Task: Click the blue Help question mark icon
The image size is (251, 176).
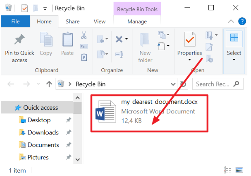Action: pyautogui.click(x=242, y=21)
